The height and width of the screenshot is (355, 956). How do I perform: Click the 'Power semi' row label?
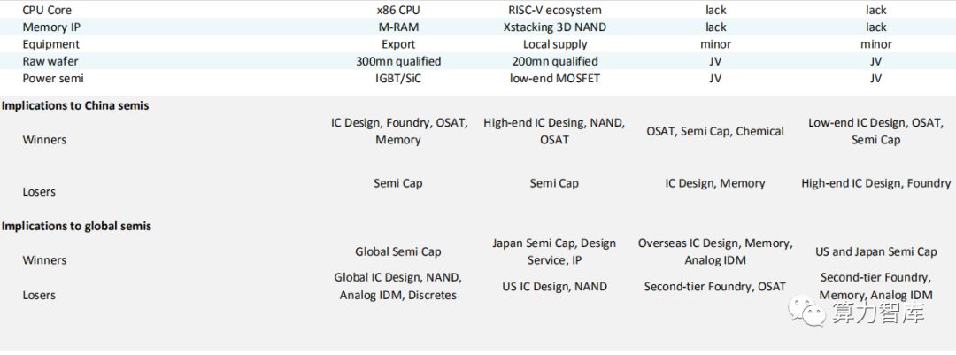[x=53, y=78]
